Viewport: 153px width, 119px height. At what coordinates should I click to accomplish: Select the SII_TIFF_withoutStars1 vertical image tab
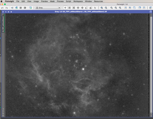(x=3, y=24)
